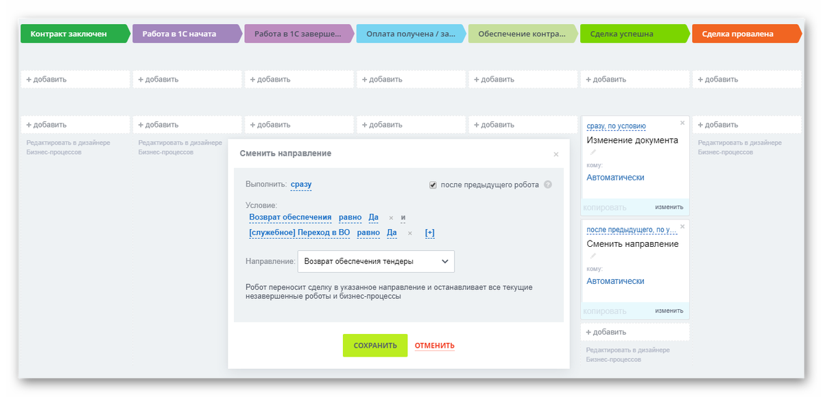Click the СОХРАНИТЬ button

coord(374,346)
